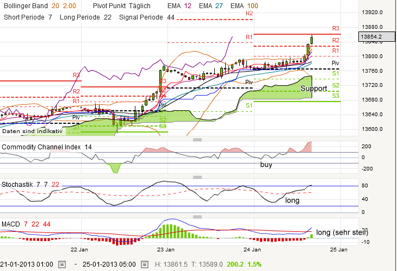Click the 22 Jan date axis label
397x271 pixels.
79,250
